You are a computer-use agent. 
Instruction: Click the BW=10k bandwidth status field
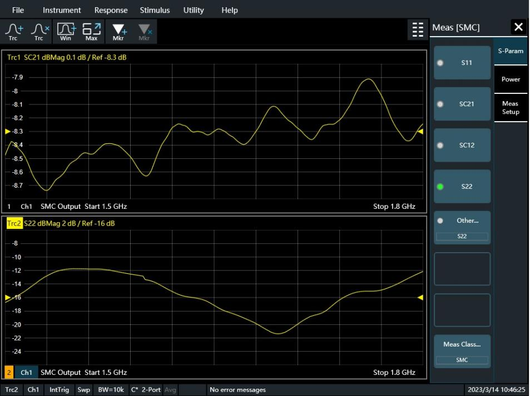(x=111, y=389)
